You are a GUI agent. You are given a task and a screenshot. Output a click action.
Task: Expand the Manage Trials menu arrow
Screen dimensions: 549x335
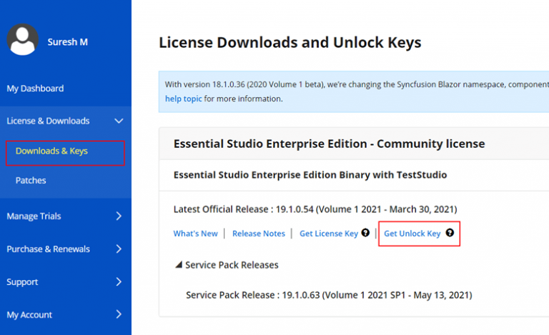[x=119, y=216]
